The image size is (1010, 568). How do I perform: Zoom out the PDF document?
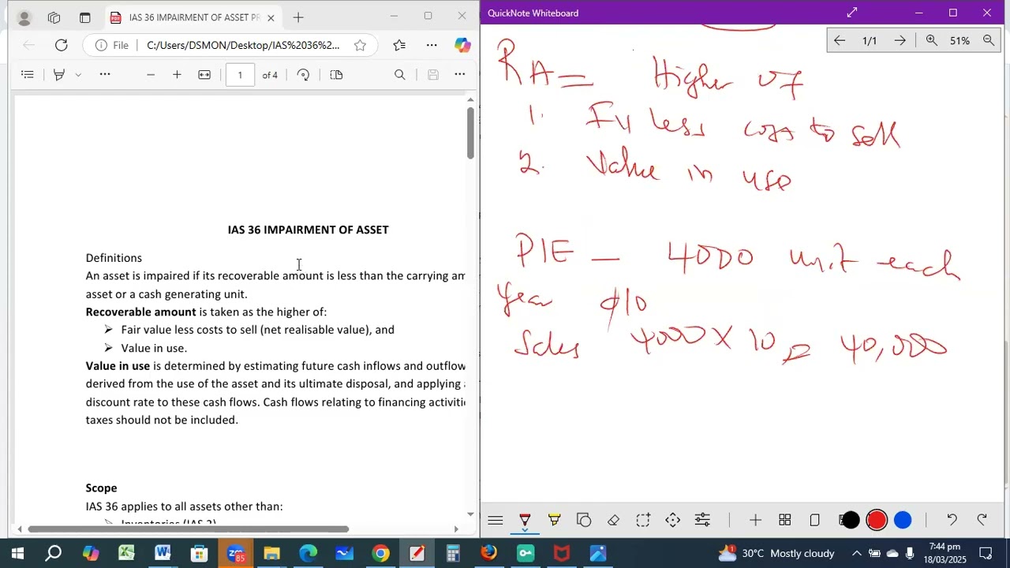click(151, 74)
